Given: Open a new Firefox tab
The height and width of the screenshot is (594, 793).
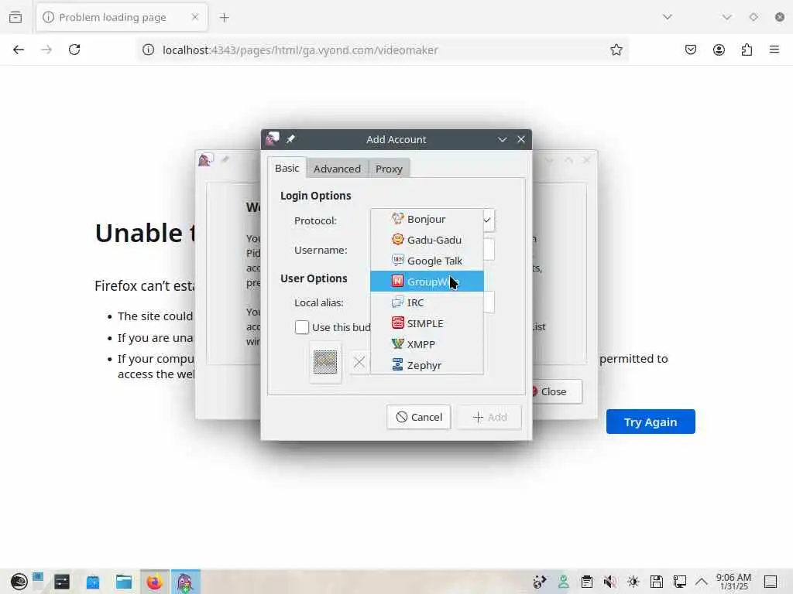Looking at the screenshot, I should (x=224, y=18).
